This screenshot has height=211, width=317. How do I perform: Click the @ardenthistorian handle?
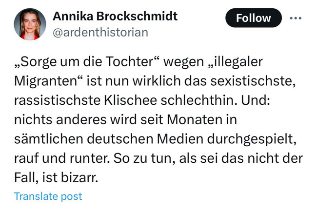[x=99, y=33]
